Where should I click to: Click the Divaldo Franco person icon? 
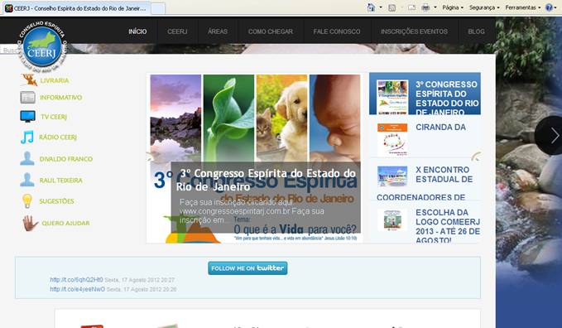[27, 158]
